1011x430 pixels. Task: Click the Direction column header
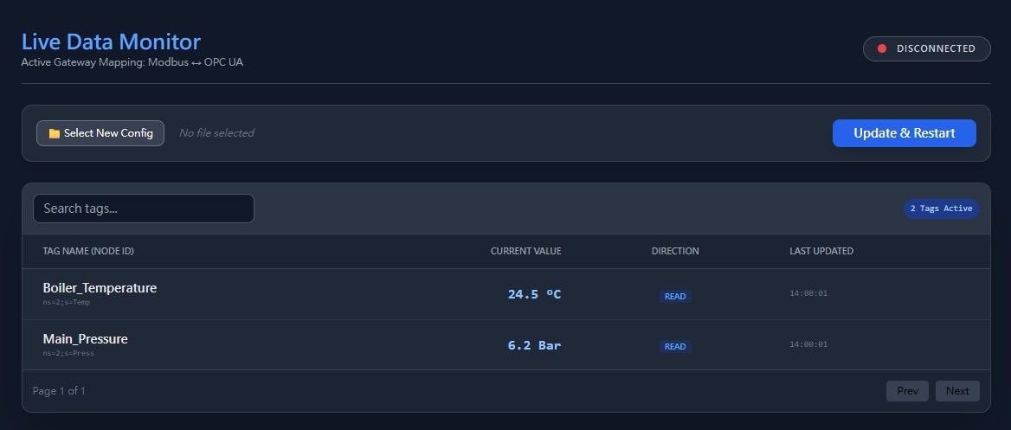pyautogui.click(x=675, y=251)
